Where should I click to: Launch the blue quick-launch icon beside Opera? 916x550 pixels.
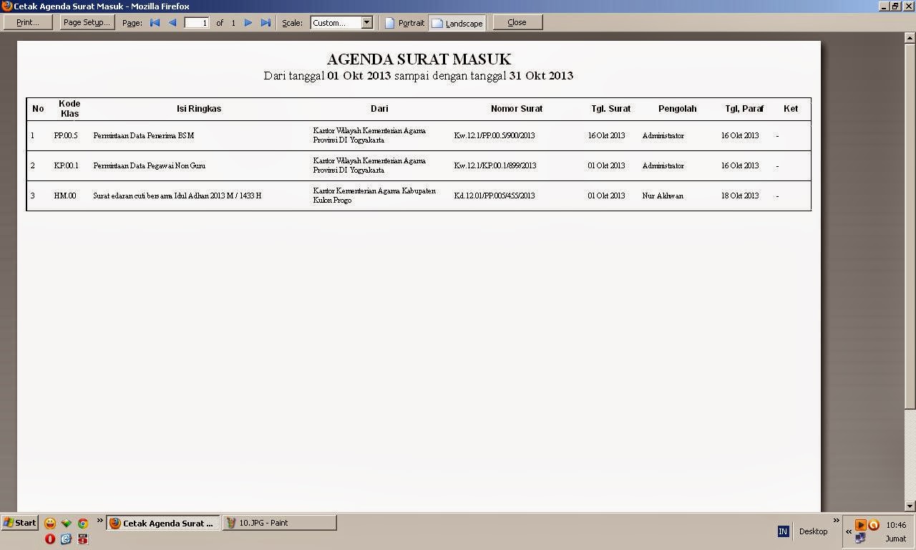tap(67, 539)
